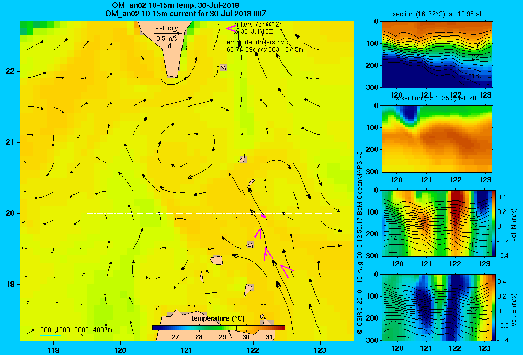The height and width of the screenshot is (355, 523).
Task: Click the longitude "119" label on the main map axis
Action: (53, 350)
